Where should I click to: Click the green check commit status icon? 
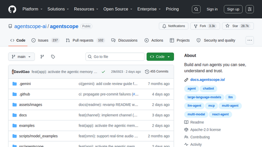click(103, 72)
